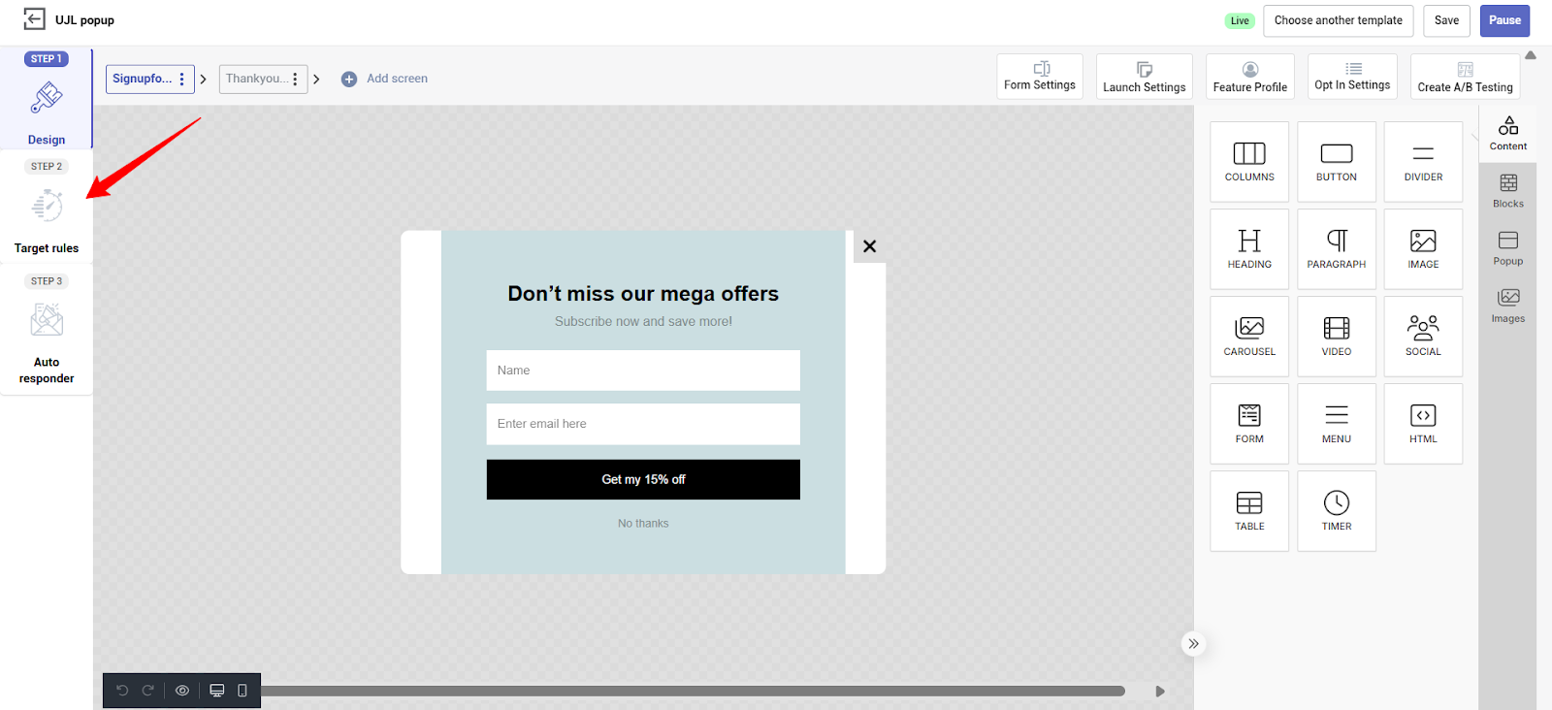
Task: Open Form Settings
Action: (x=1040, y=77)
